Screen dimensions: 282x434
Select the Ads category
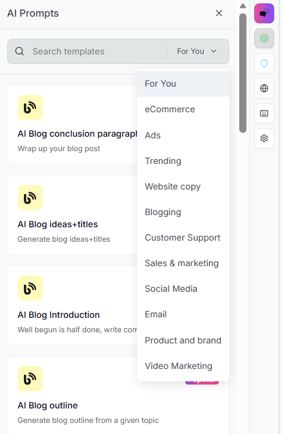click(183, 136)
